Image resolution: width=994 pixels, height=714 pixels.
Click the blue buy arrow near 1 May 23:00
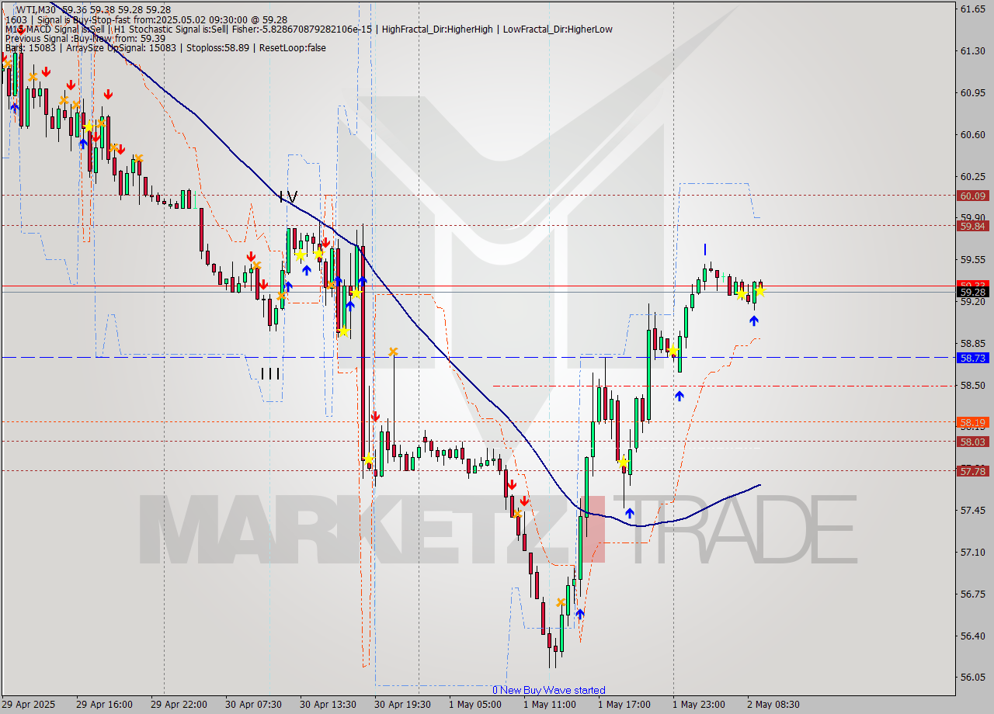point(680,396)
